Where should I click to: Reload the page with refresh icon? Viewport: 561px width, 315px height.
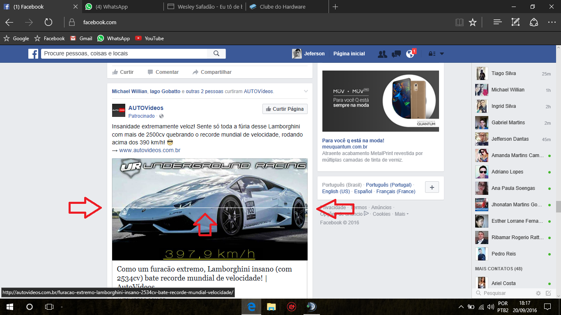point(48,23)
